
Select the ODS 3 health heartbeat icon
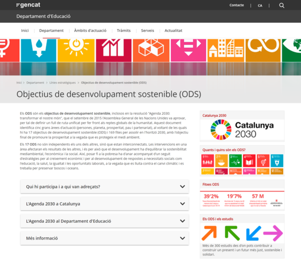tap(235, 160)
